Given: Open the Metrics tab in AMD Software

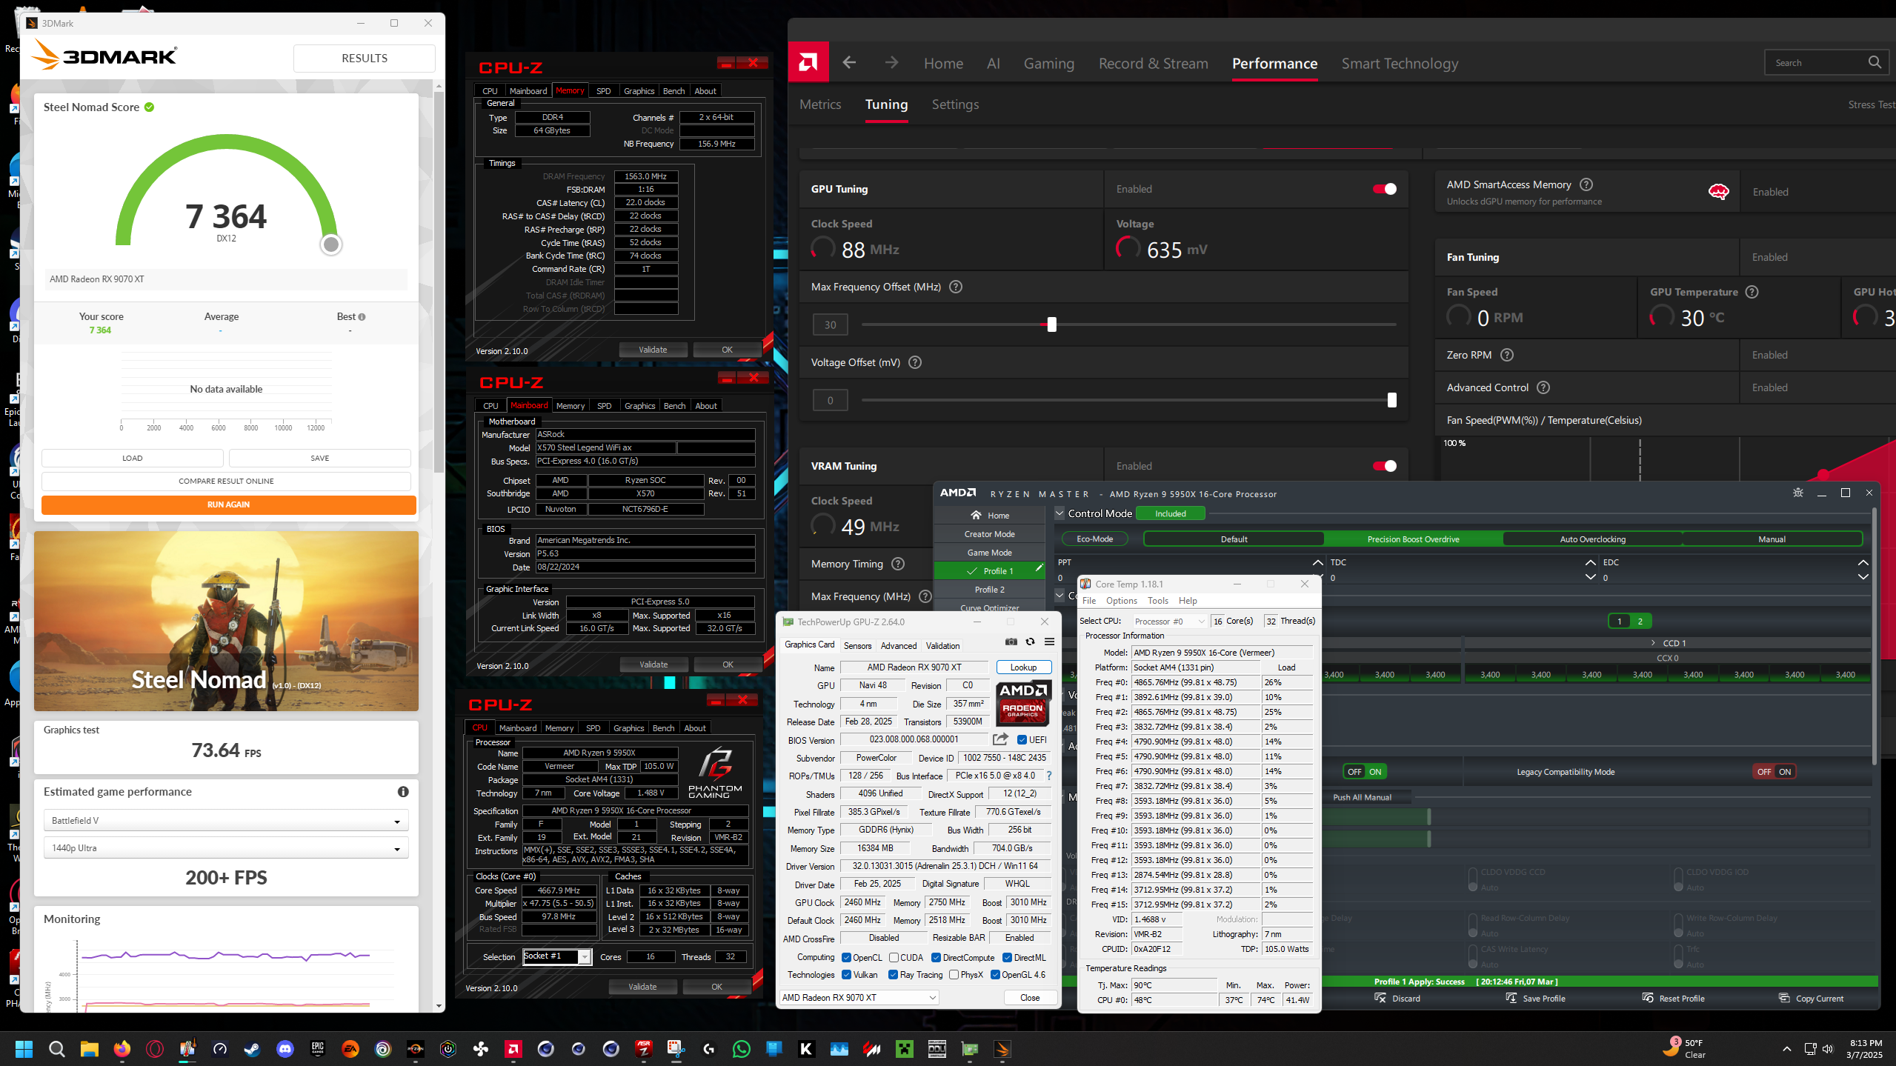Looking at the screenshot, I should point(820,104).
